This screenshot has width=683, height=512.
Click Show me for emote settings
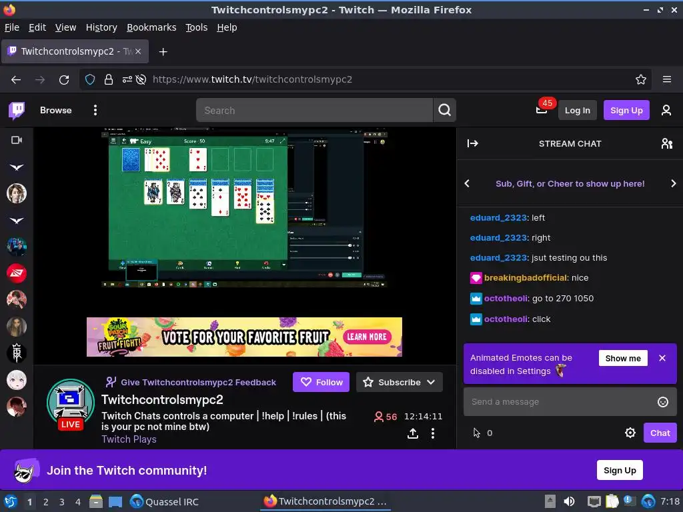point(623,358)
